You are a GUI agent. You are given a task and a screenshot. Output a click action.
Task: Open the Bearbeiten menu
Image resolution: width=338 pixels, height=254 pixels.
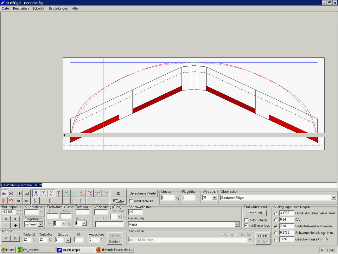click(21, 8)
